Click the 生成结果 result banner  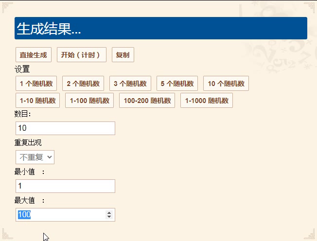pyautogui.click(x=161, y=28)
